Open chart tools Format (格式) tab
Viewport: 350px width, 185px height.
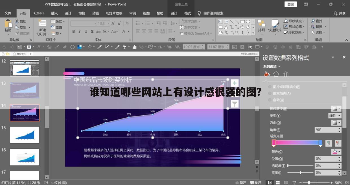pos(188,13)
